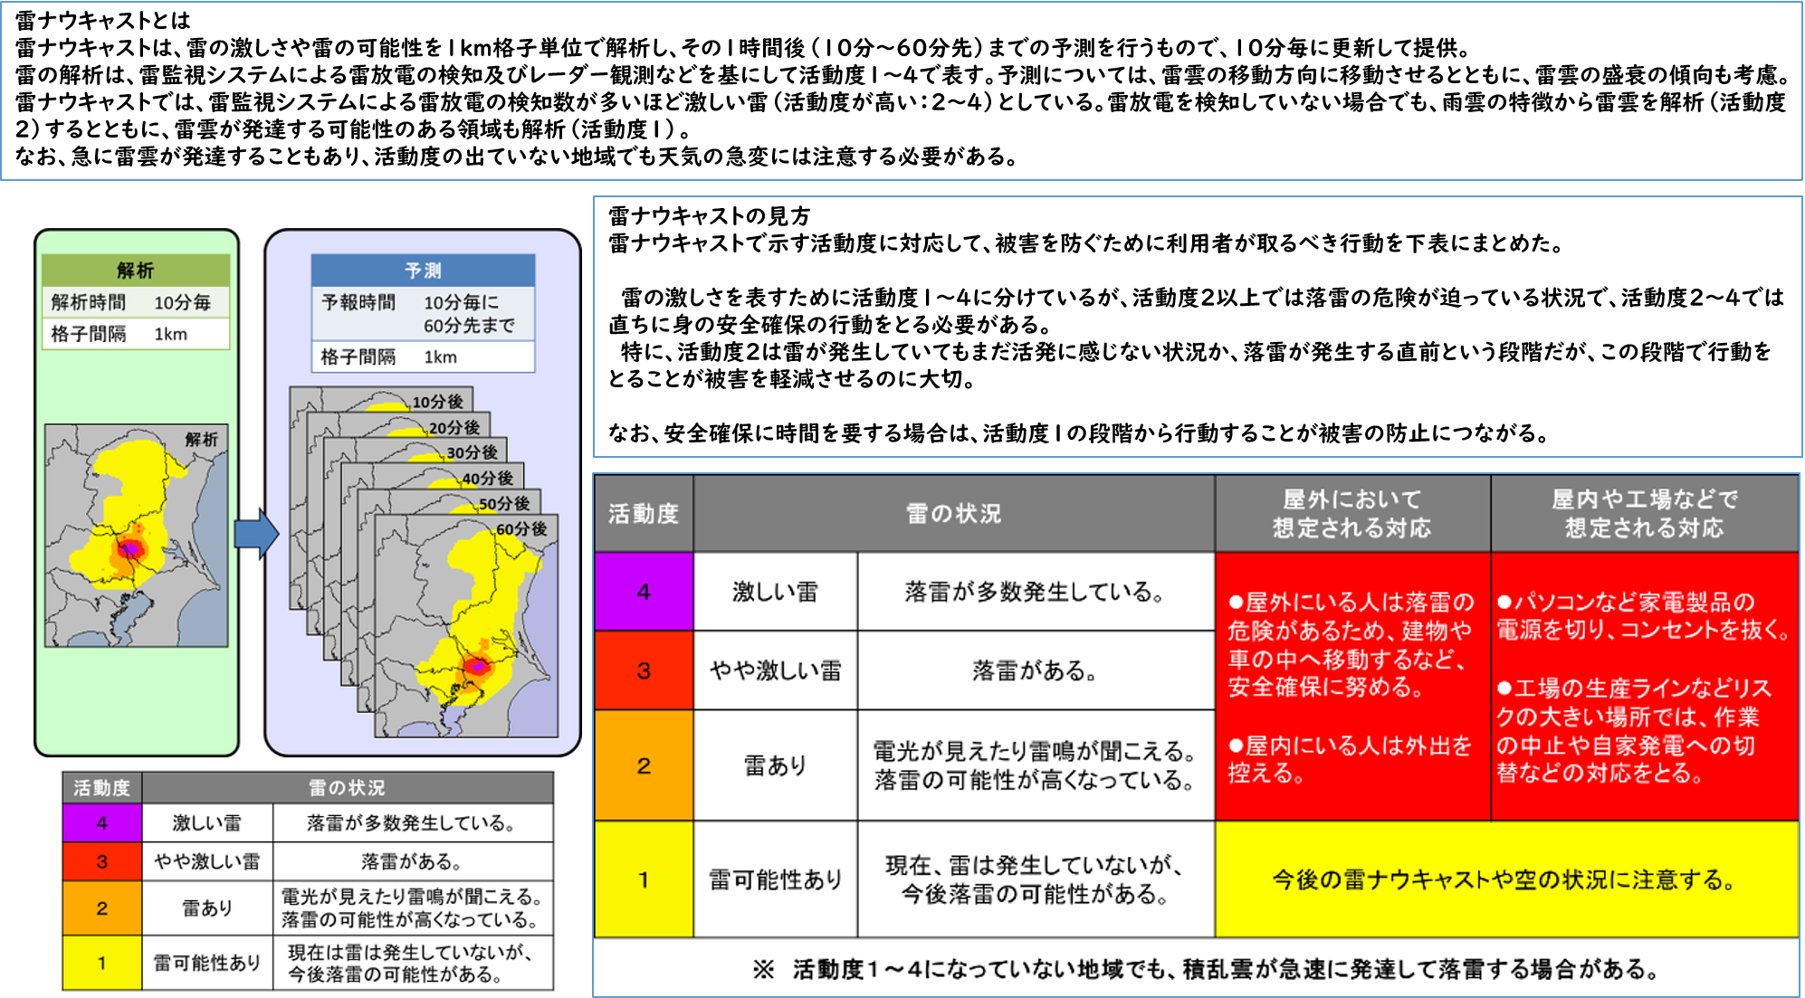Click the yellow level 1 cell in the large table
The image size is (1805, 998).
tap(644, 879)
